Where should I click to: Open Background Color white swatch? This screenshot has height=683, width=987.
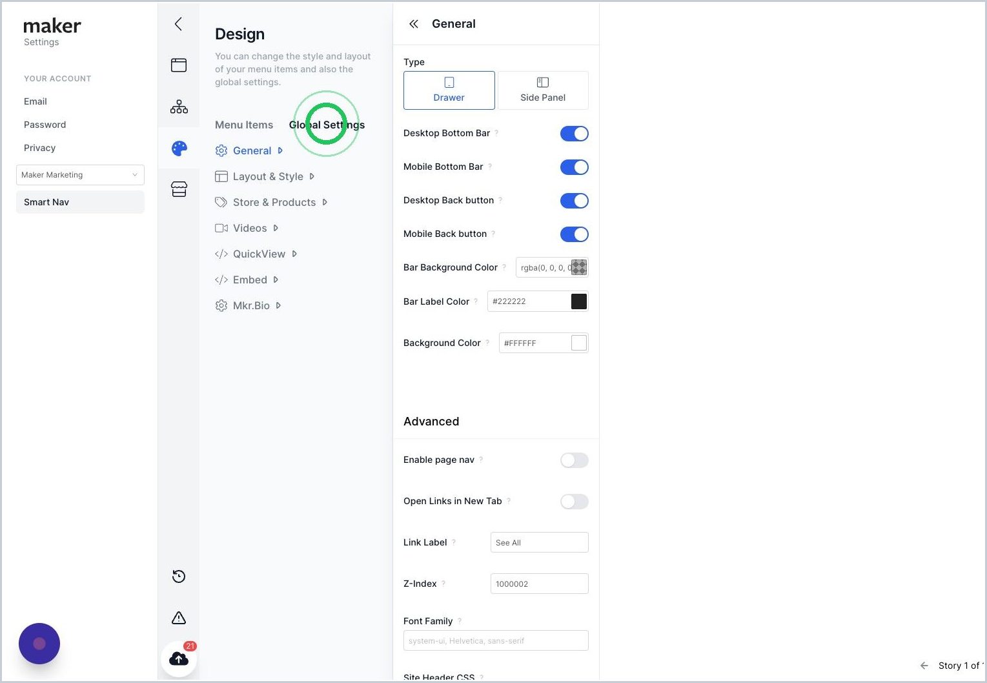pyautogui.click(x=579, y=343)
